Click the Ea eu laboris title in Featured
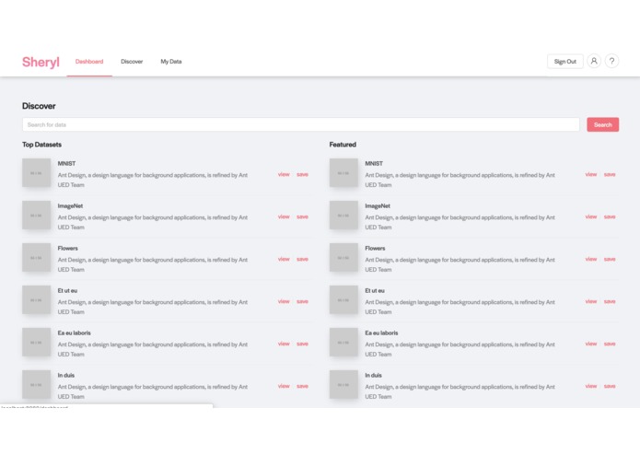640x455 pixels. click(x=381, y=333)
